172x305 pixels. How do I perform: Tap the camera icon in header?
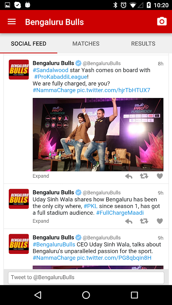click(x=162, y=21)
